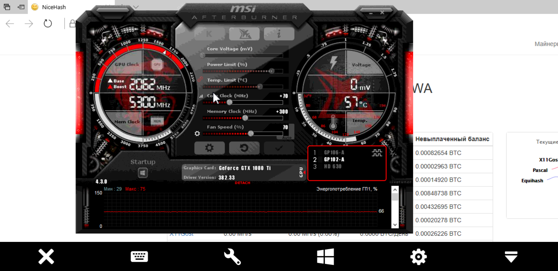Click the Энергопотребление ГП1 graph label
Image resolution: width=558 pixels, height=271 pixels.
point(347,189)
